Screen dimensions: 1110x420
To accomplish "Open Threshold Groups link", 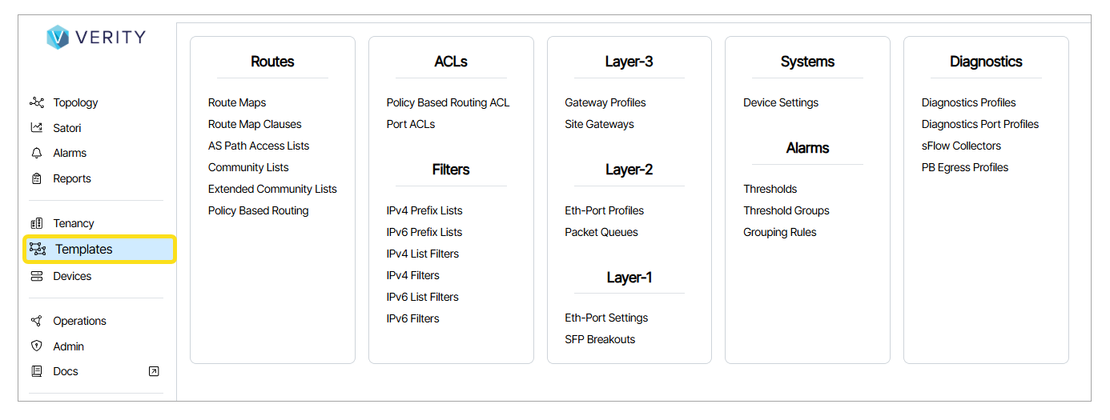I will (x=786, y=210).
